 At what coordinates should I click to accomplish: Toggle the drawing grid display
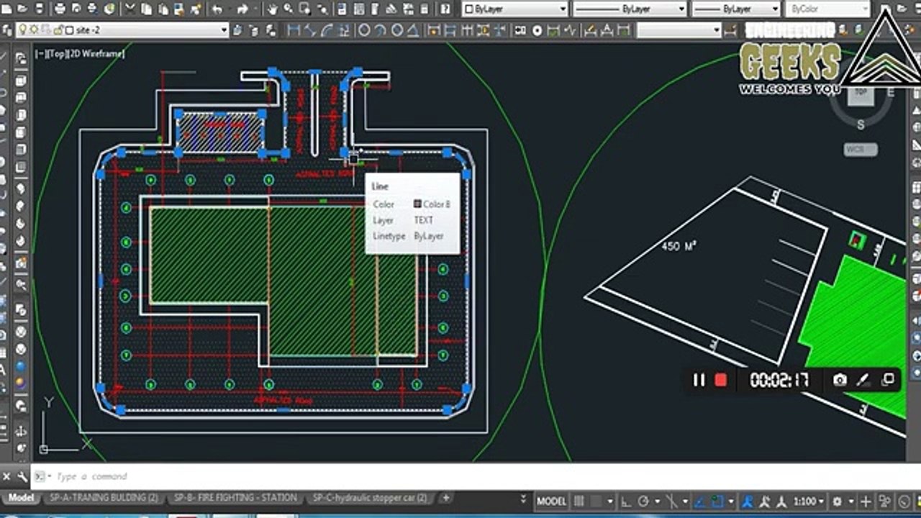(578, 501)
